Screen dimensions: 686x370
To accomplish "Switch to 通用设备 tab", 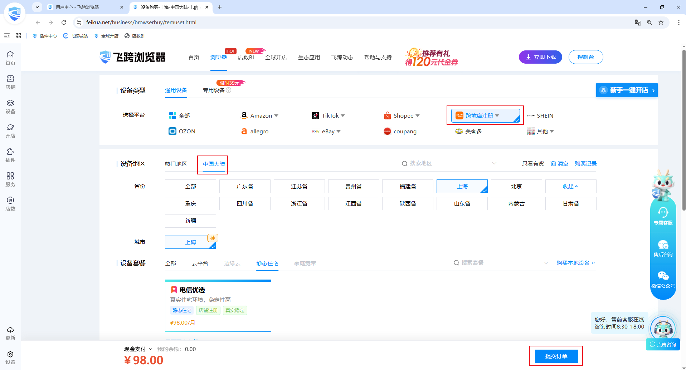I will click(x=176, y=90).
